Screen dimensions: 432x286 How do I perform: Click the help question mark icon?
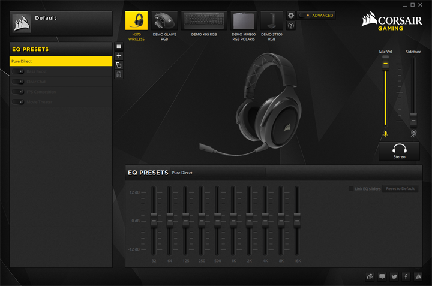click(291, 26)
